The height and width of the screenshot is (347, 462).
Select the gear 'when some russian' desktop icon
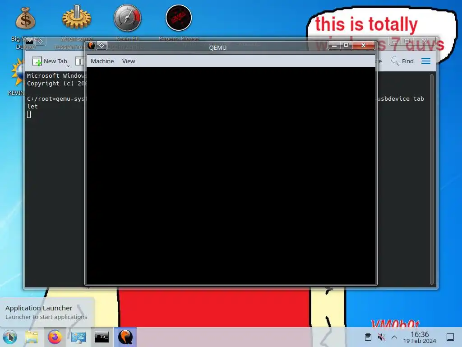(77, 27)
